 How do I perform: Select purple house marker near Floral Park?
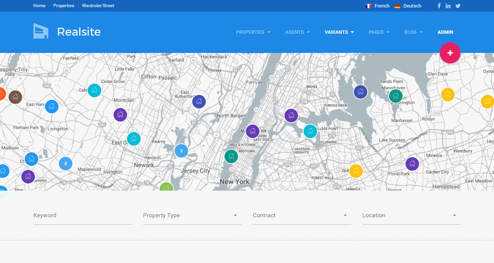pos(412,164)
